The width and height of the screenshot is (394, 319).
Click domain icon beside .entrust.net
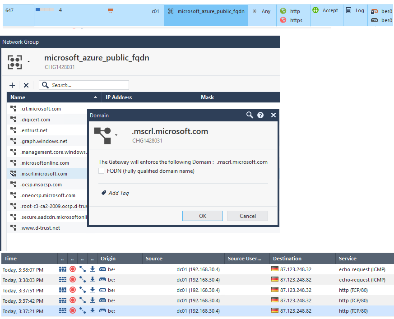tap(14, 130)
